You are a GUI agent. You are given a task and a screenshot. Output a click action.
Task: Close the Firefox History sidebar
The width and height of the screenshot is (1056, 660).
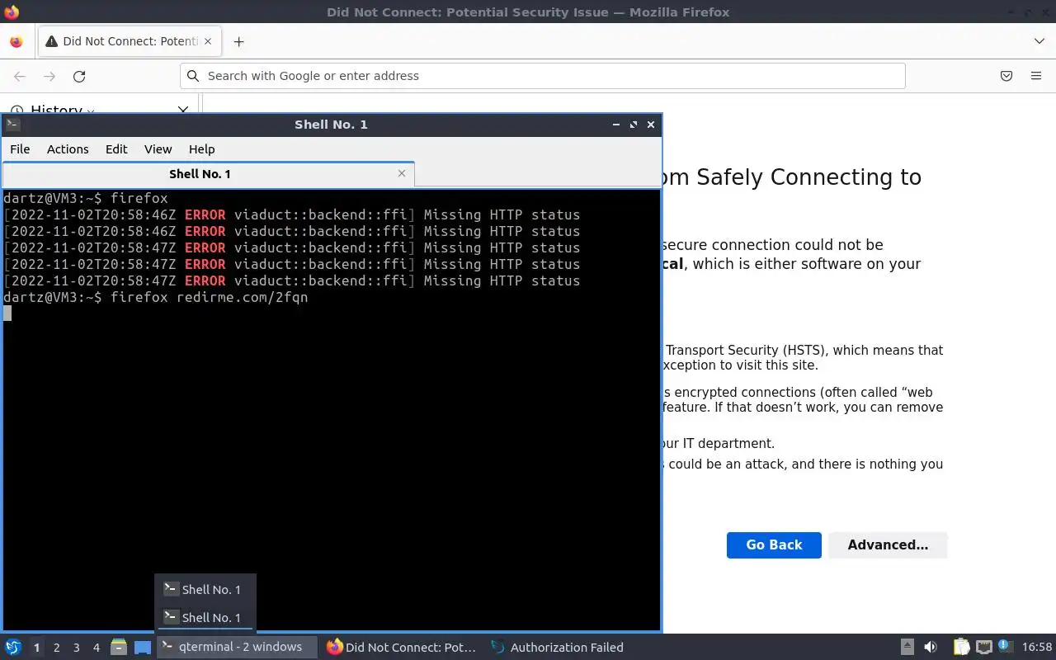click(x=183, y=109)
